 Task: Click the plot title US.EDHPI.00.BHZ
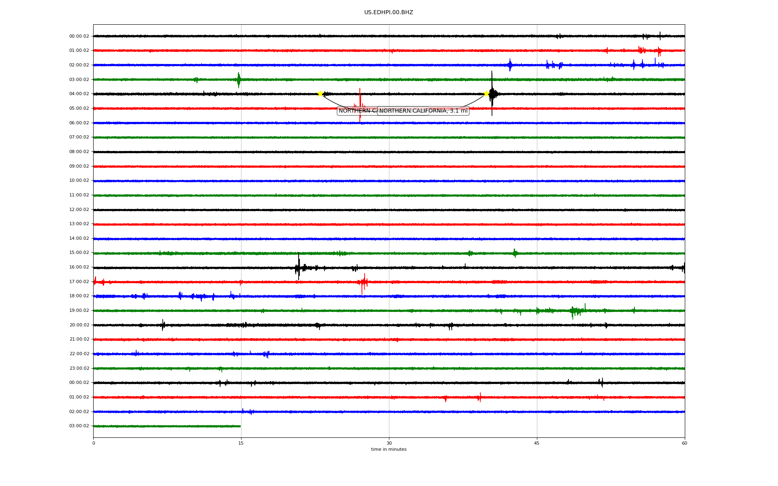389,13
